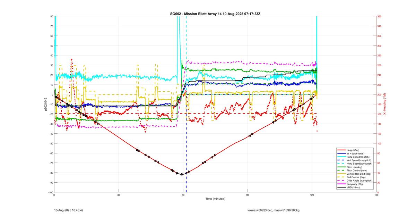
Task: Click the left axis tick label 50
Action: point(51,46)
